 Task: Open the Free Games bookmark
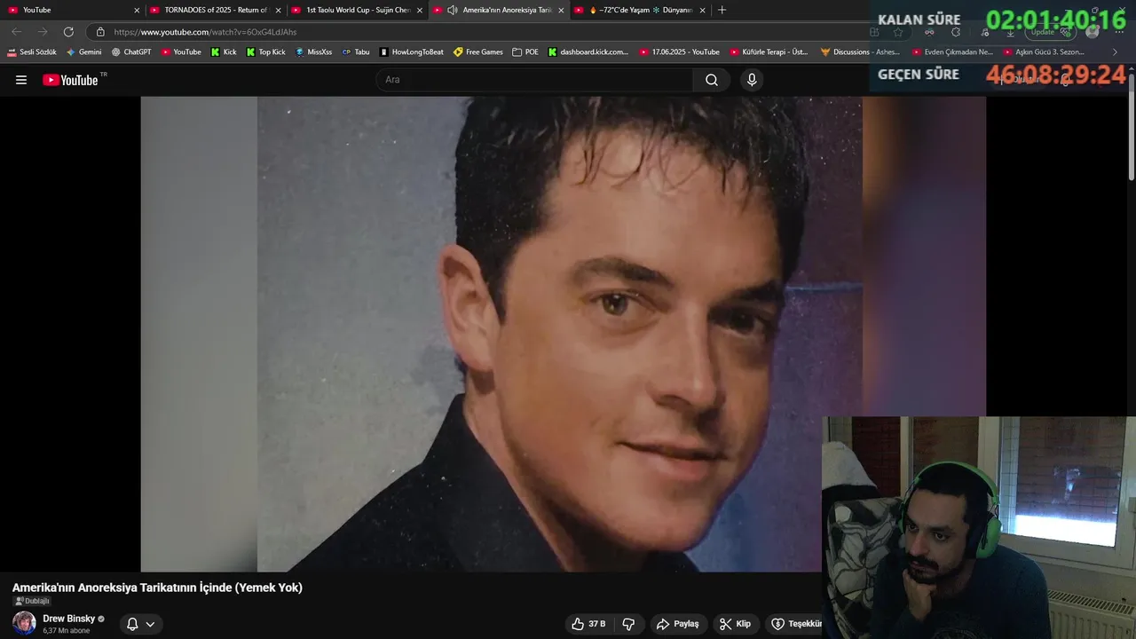[478, 52]
